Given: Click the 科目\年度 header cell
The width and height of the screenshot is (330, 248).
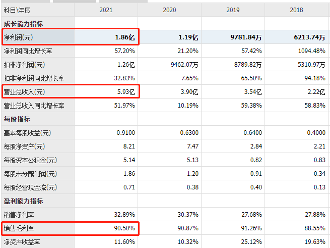Looking at the screenshot, I should point(17,10).
